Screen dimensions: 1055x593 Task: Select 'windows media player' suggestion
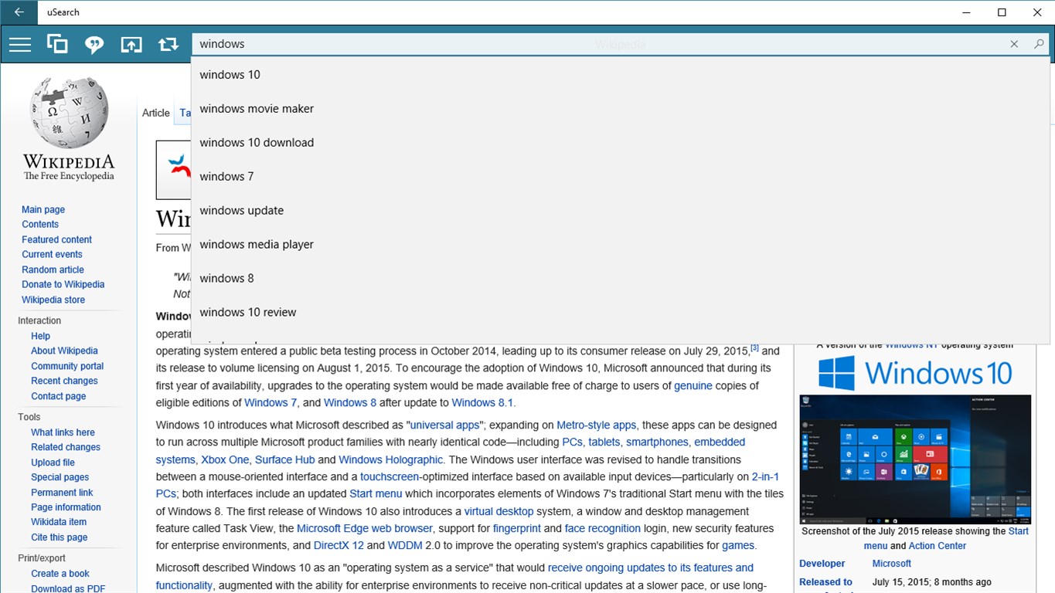click(256, 244)
